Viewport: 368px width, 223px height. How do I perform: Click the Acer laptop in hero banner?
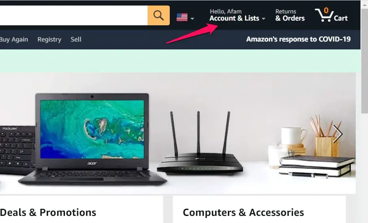[x=92, y=138]
